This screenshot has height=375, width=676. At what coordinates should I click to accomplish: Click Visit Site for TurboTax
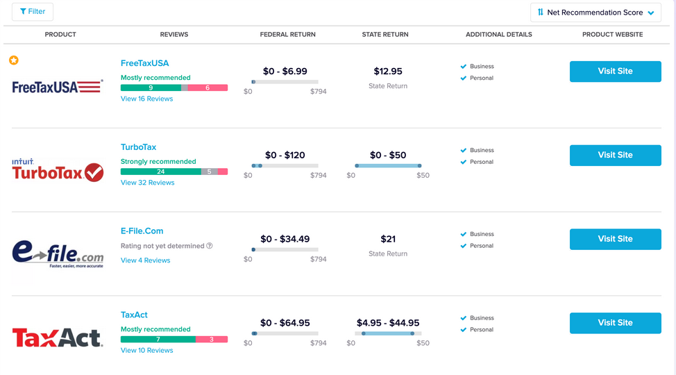[615, 155]
